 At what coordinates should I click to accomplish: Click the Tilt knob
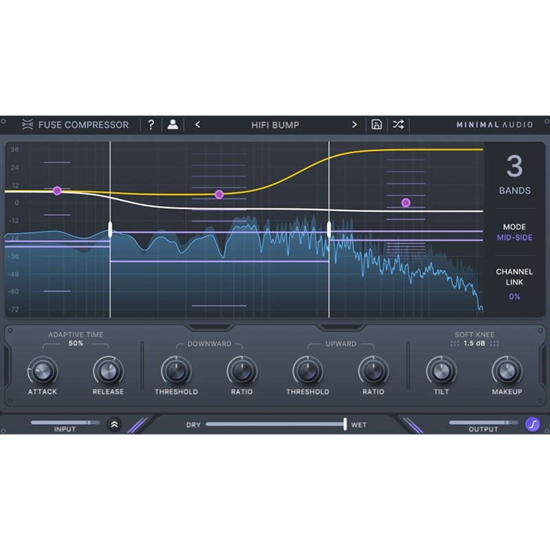[x=441, y=371]
